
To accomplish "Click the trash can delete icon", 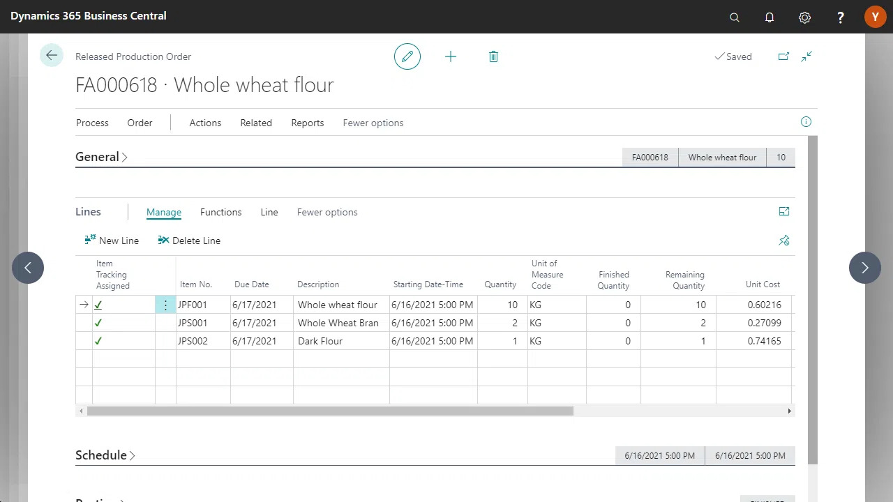I will pyautogui.click(x=493, y=56).
